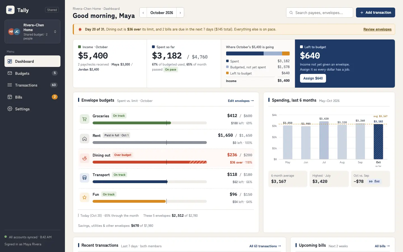Go to previous month with left chevron

click(x=143, y=13)
